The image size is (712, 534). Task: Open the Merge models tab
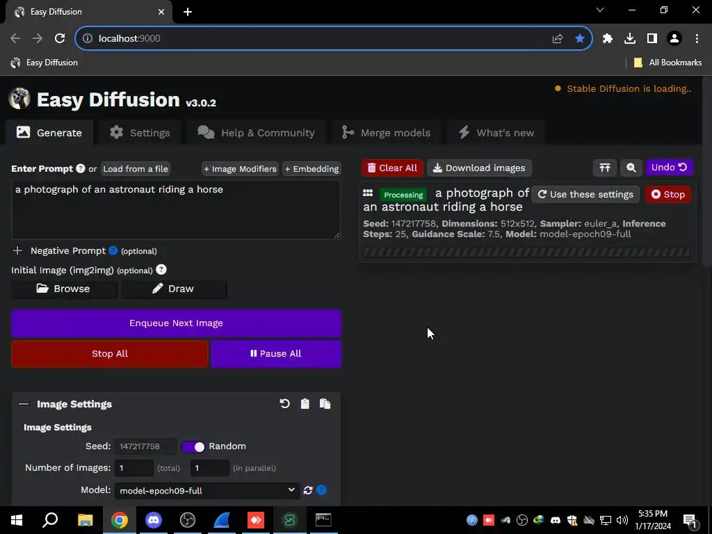(386, 133)
